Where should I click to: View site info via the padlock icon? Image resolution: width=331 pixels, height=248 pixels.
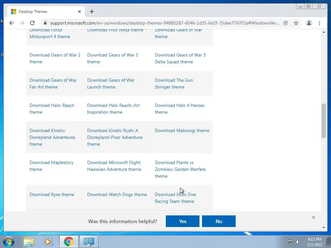[x=45, y=23]
